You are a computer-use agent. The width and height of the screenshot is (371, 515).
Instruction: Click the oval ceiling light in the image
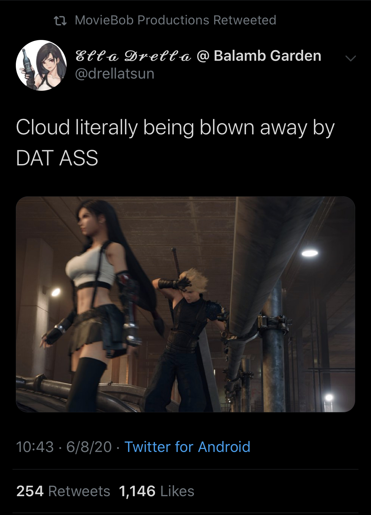coord(310,253)
